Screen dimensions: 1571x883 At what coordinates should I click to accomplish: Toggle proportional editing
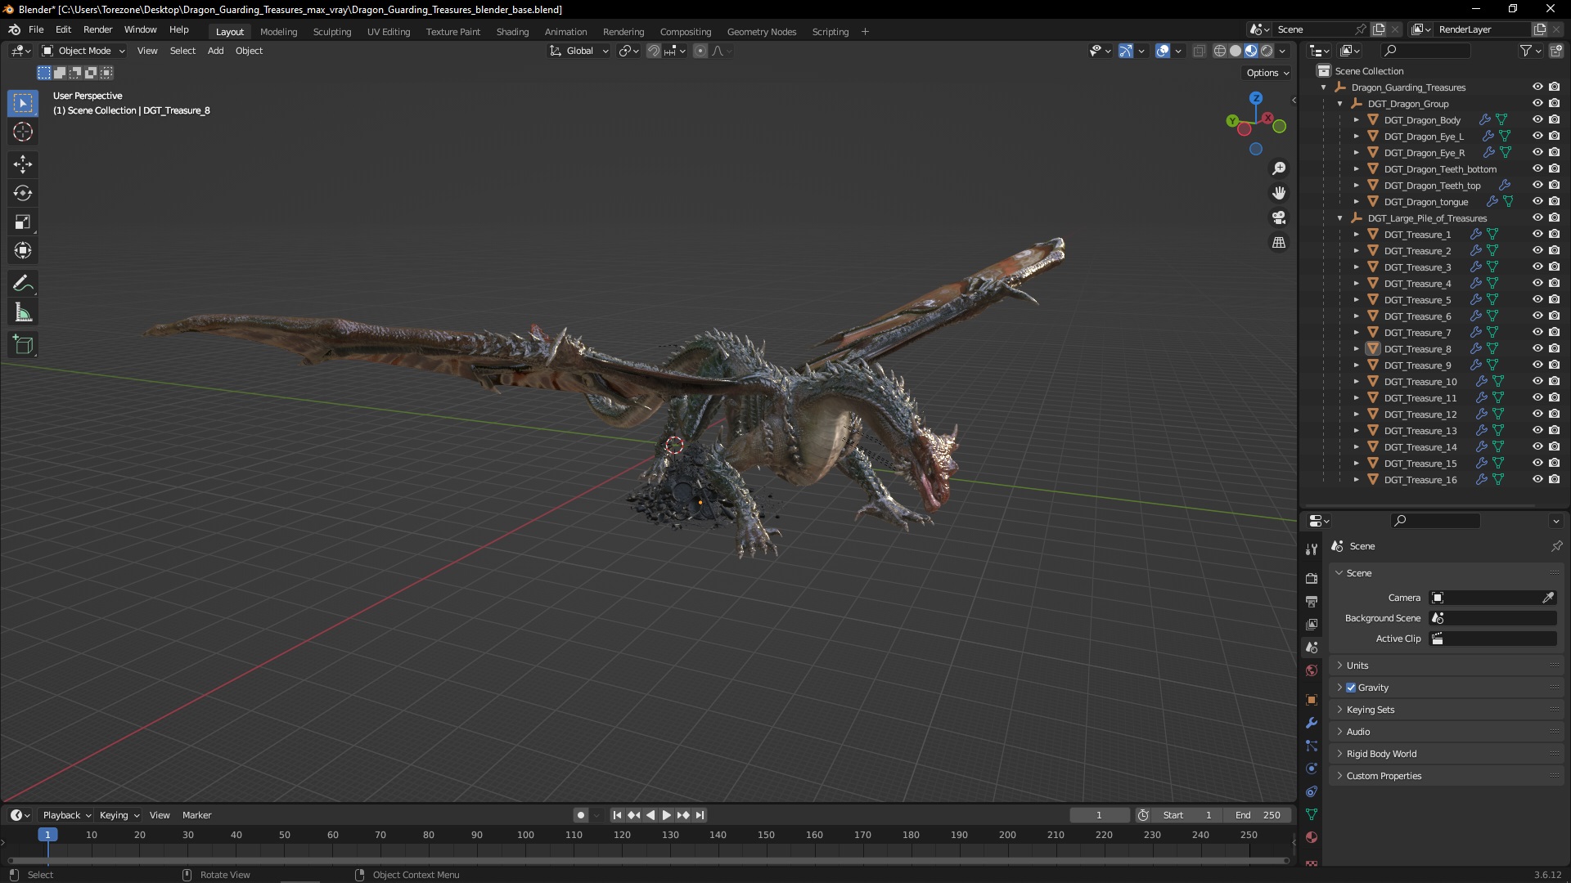tap(700, 51)
